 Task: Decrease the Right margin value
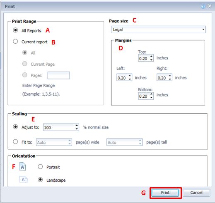(x=170, y=79)
